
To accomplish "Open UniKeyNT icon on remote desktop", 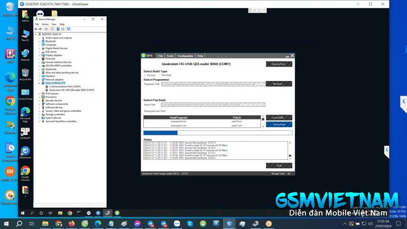I will (x=25, y=133).
